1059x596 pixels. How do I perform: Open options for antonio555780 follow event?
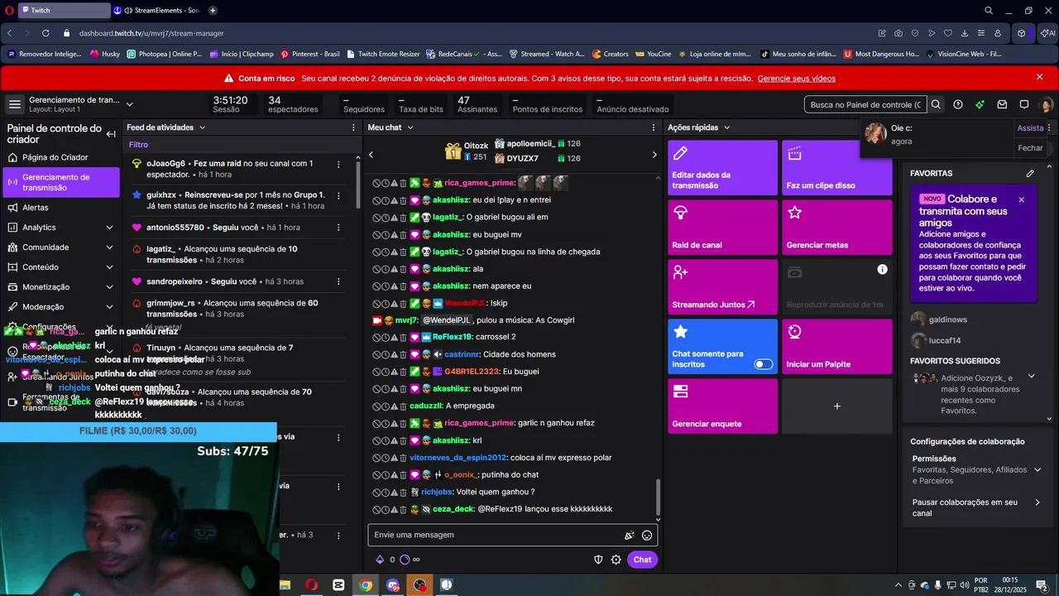pyautogui.click(x=338, y=227)
